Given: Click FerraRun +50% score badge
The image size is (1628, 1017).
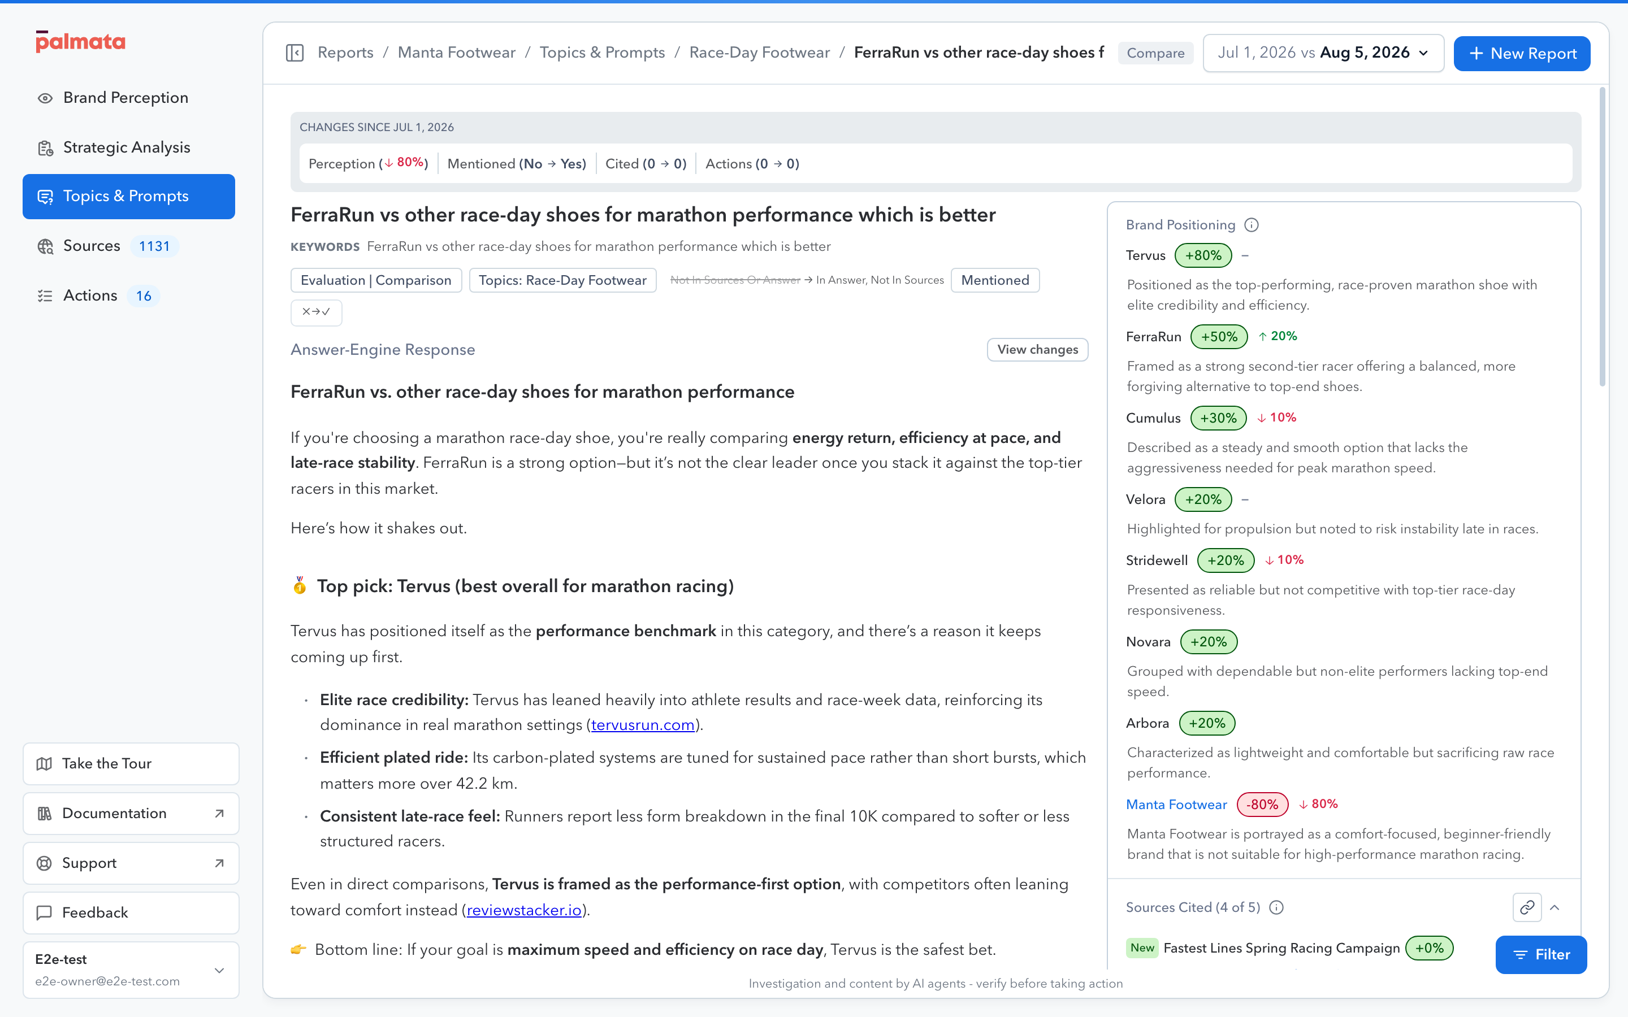Looking at the screenshot, I should pos(1219,336).
